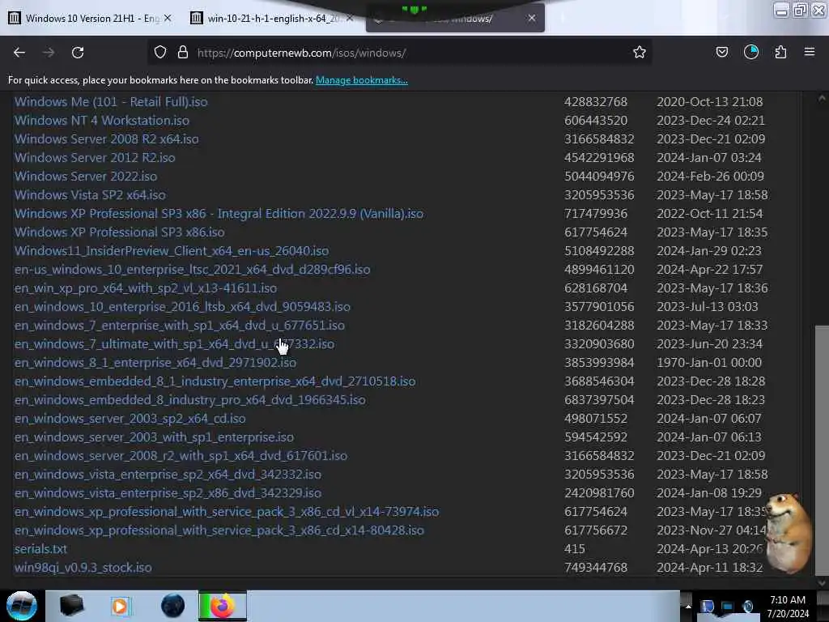Select the date 1970-Jan-01 00:00

pos(709,363)
